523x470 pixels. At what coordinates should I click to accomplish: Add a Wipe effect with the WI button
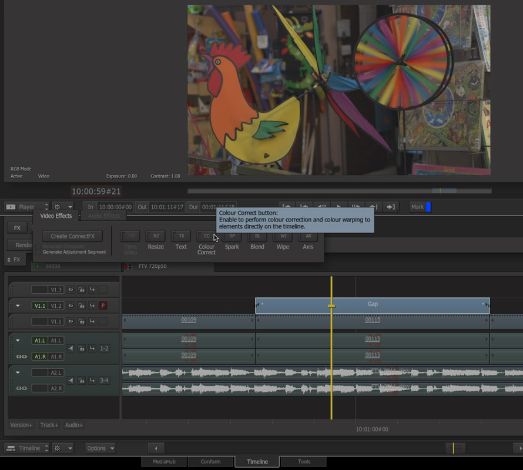point(283,236)
